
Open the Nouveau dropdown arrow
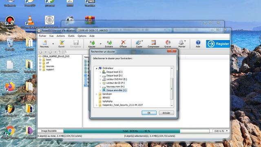pos(53,44)
